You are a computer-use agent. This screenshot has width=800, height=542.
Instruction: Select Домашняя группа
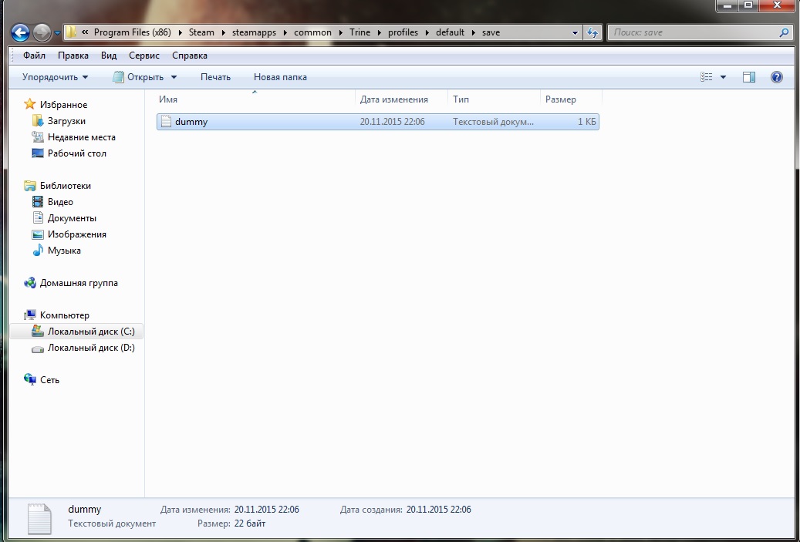(x=79, y=283)
